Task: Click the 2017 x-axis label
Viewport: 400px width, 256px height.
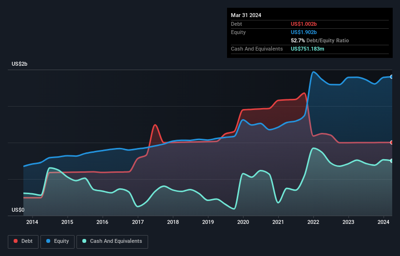Action: tap(138, 222)
